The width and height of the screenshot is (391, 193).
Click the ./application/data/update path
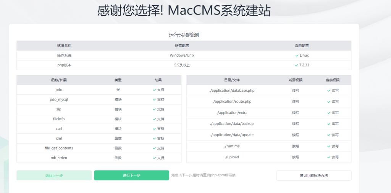point(232,135)
